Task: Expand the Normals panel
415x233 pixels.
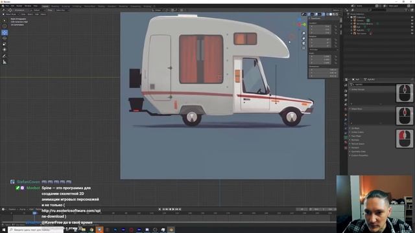Action: coord(355,140)
